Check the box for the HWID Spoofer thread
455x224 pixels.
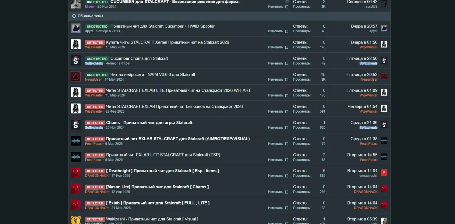[x=286, y=31]
